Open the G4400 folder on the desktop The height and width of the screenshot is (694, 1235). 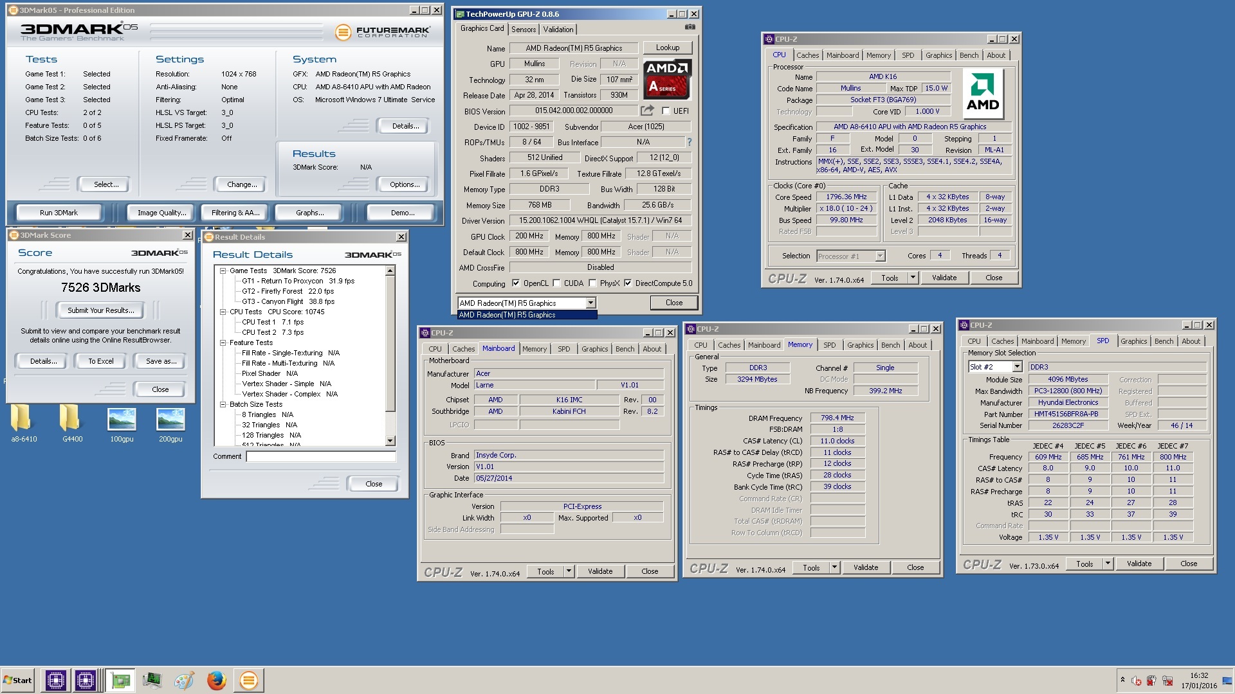pos(73,423)
